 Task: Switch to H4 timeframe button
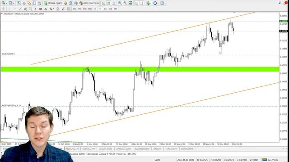[x=100, y=9]
